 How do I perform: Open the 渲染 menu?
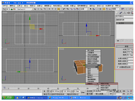(x=92, y=6)
